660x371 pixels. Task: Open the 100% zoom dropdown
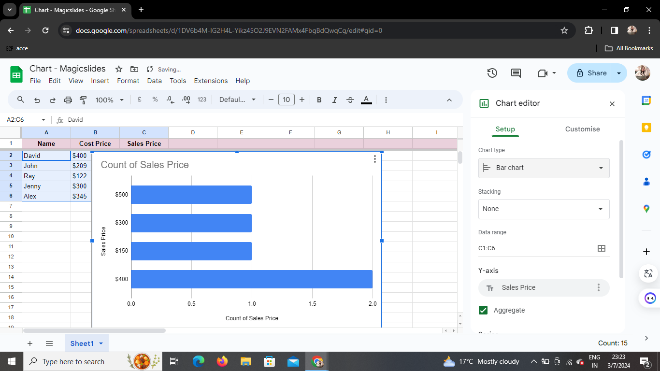[110, 100]
